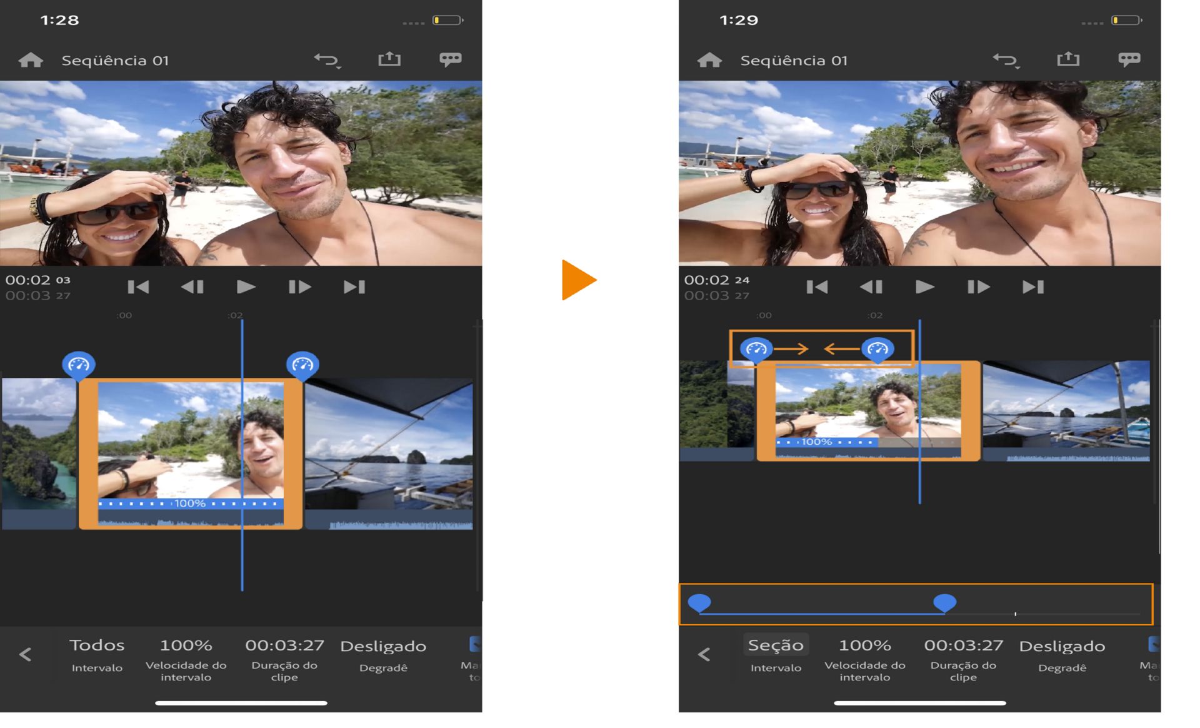
Task: Toggle Desligado Degradê setting in right screen
Action: [x=1062, y=654]
